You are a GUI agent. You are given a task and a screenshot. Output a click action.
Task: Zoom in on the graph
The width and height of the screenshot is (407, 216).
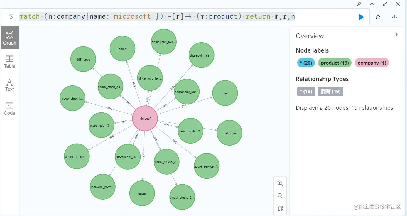coord(280,183)
